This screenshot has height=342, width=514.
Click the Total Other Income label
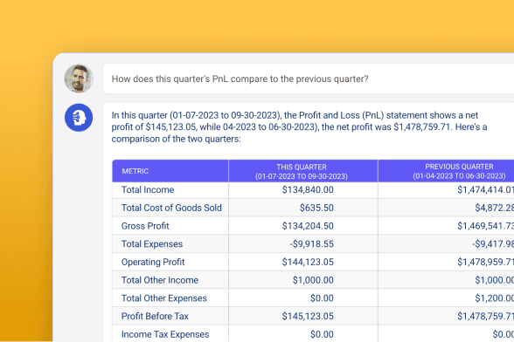160,280
